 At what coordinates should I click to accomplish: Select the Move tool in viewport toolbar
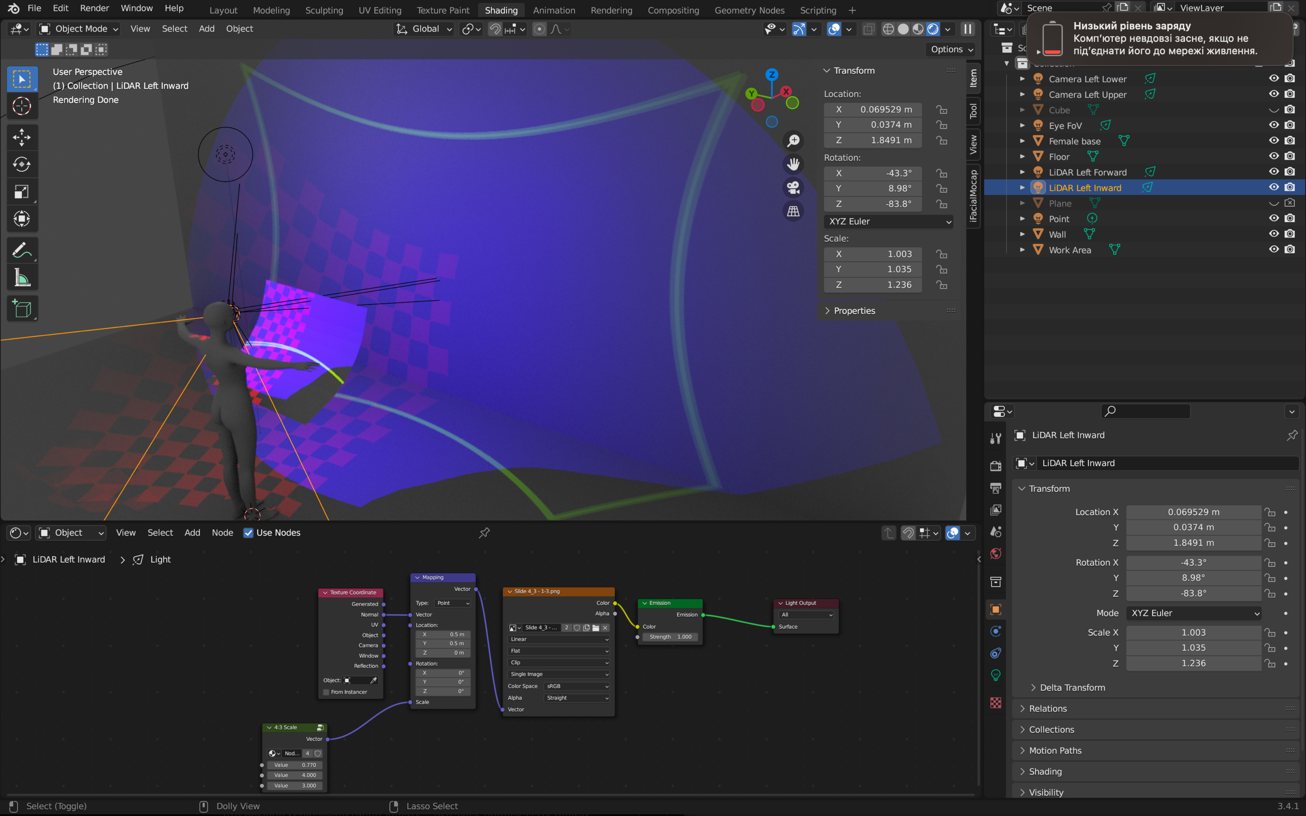[x=22, y=137]
